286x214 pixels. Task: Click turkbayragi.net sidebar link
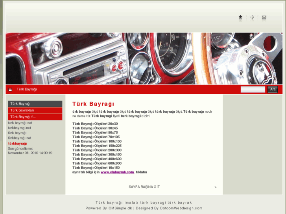(x=19, y=128)
